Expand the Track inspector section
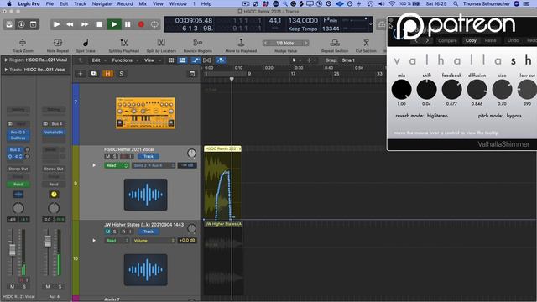537x302 pixels. [6, 70]
